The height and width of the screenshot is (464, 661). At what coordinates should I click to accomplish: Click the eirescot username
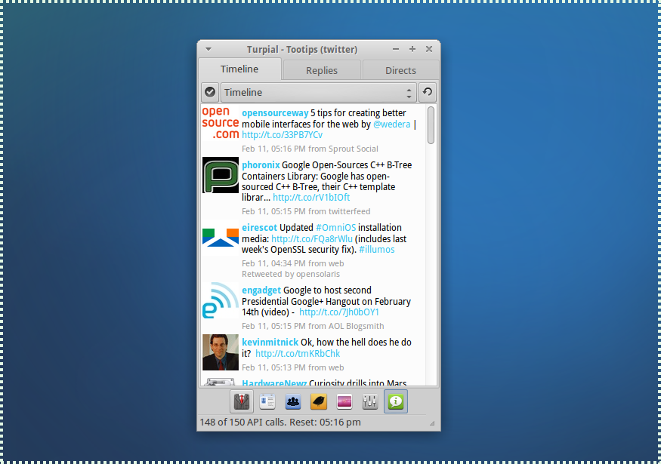click(x=259, y=228)
